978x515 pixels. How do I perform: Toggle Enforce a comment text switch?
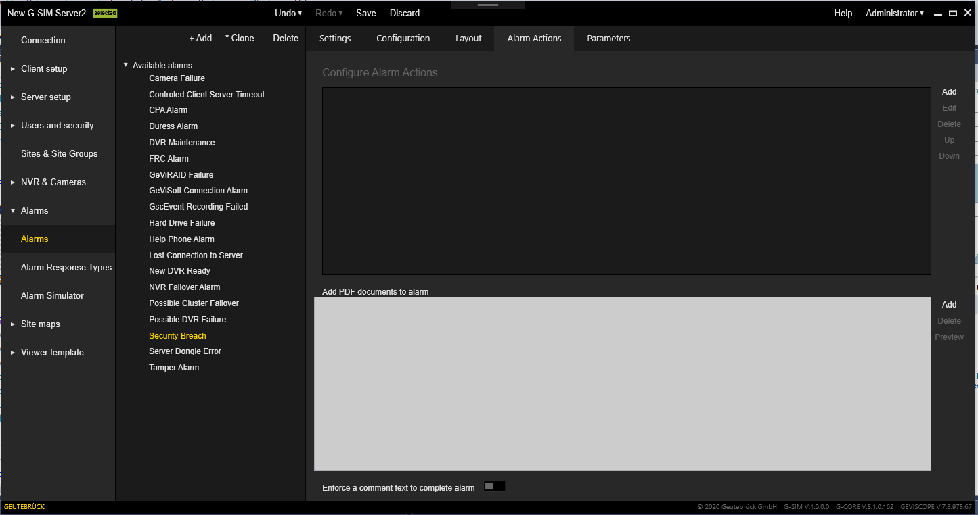(494, 487)
